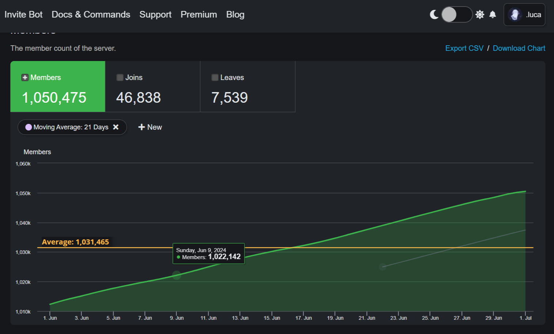554x334 pixels.
Task: Open the Invite Bot page
Action: [x=23, y=15]
